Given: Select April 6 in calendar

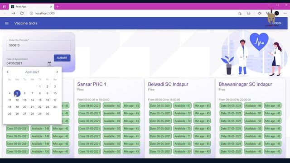Looking at the screenshot, I should pyautogui.click(x=24, y=93).
